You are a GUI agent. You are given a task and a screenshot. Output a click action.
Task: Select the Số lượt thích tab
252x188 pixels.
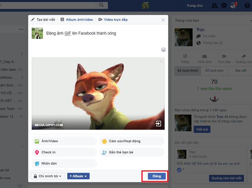tap(188, 71)
